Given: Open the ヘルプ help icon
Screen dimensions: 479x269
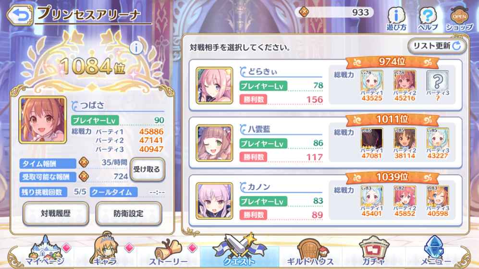Looking at the screenshot, I should (428, 19).
